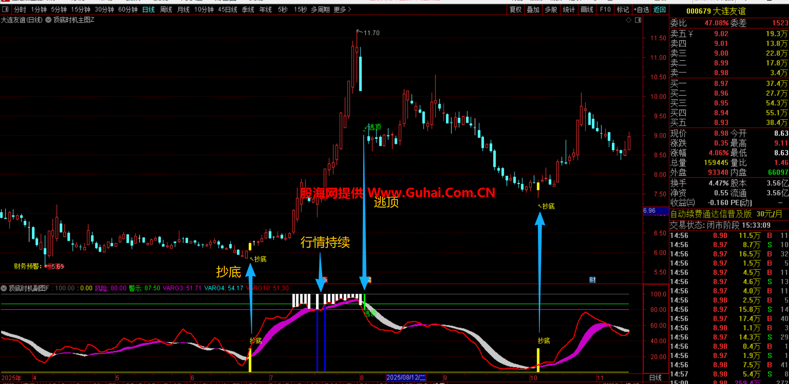Add stock with +自选 button
This screenshot has width=789, height=384.
(x=641, y=9)
